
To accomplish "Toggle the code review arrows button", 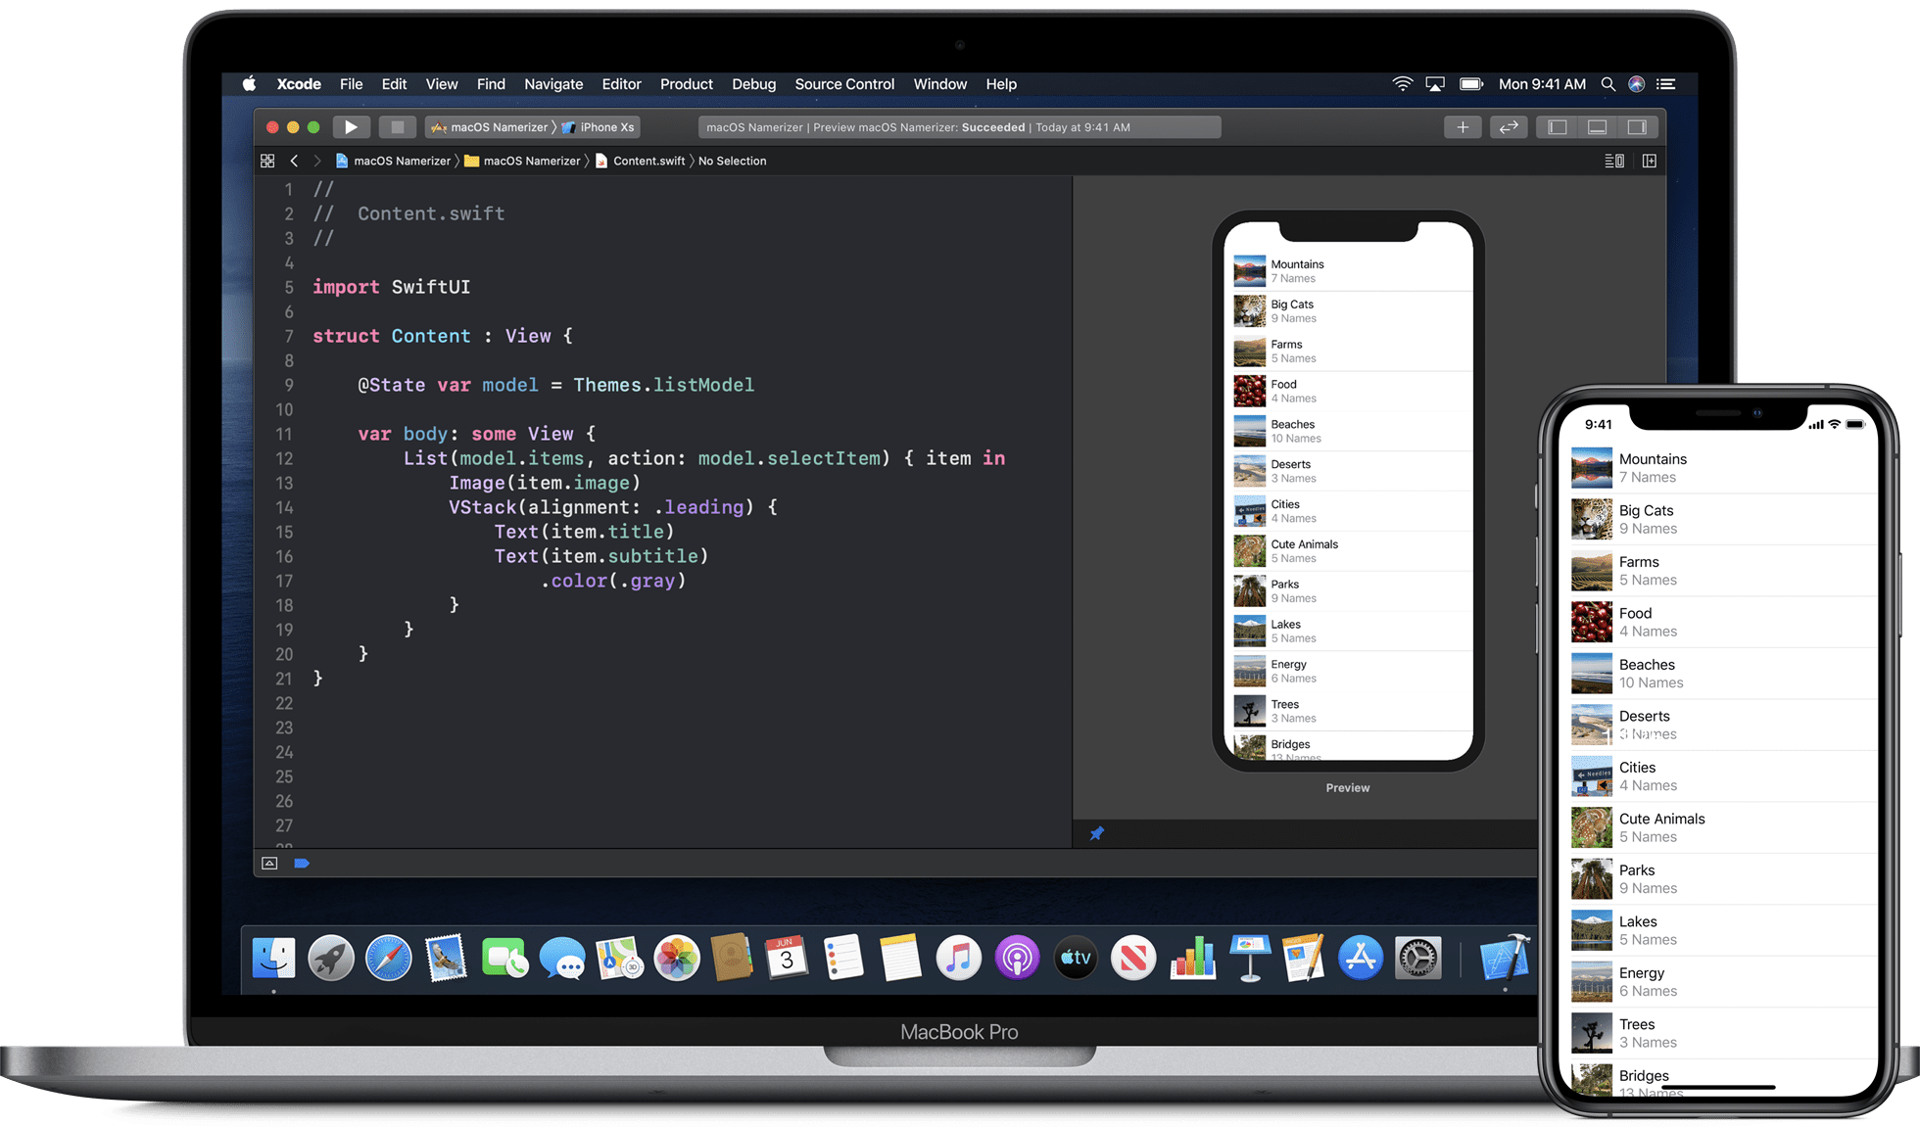I will (x=1509, y=127).
